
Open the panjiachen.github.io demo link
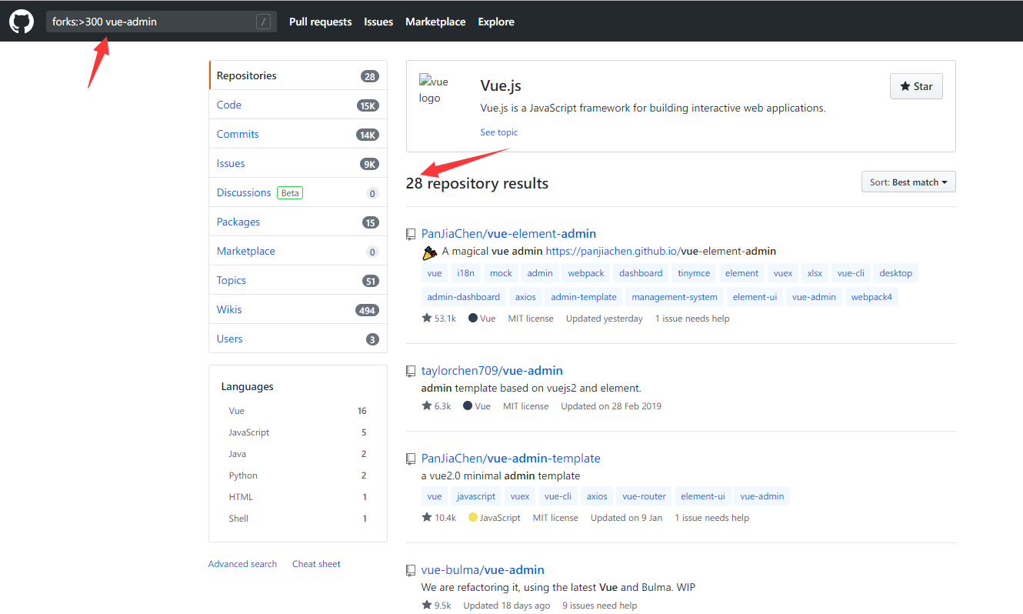pos(661,252)
